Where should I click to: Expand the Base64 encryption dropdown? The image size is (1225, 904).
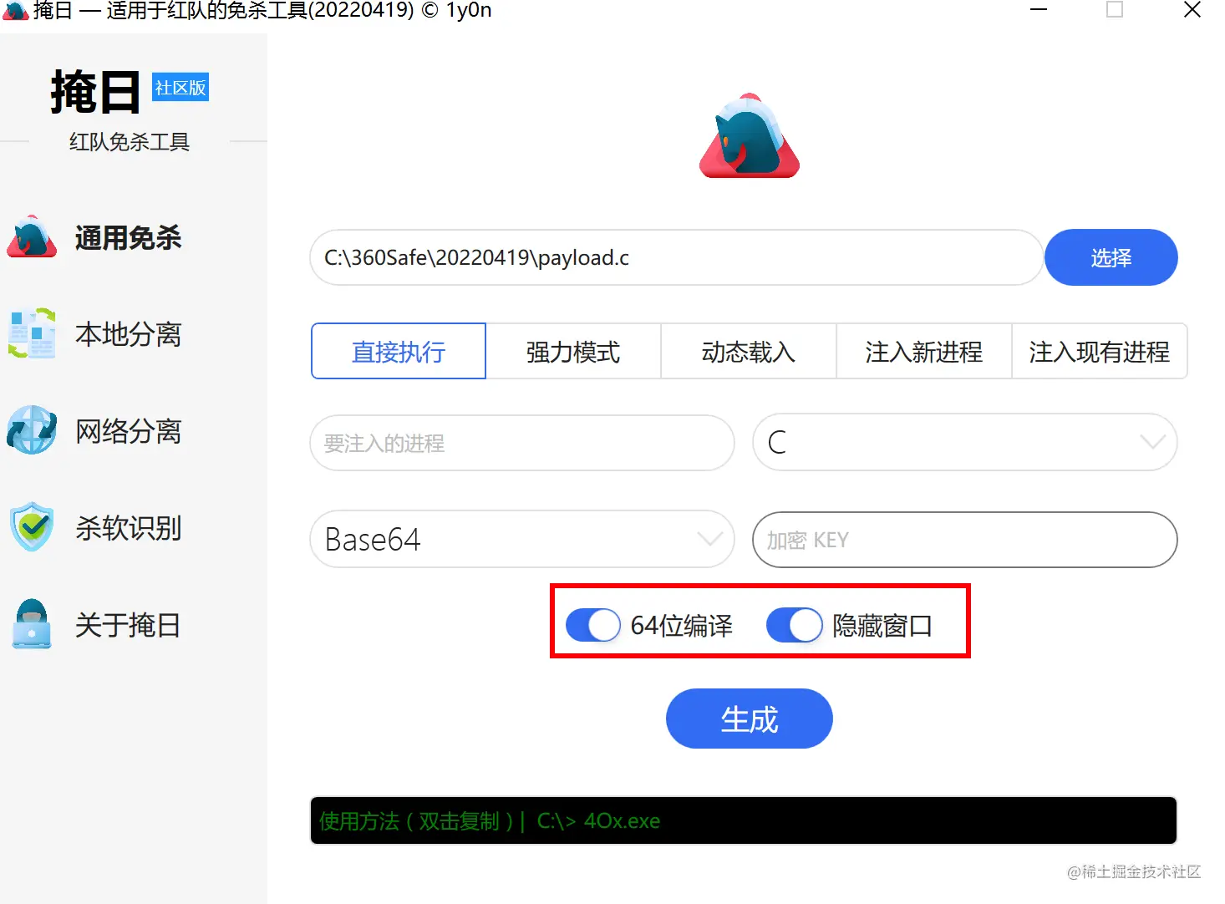[x=522, y=539]
